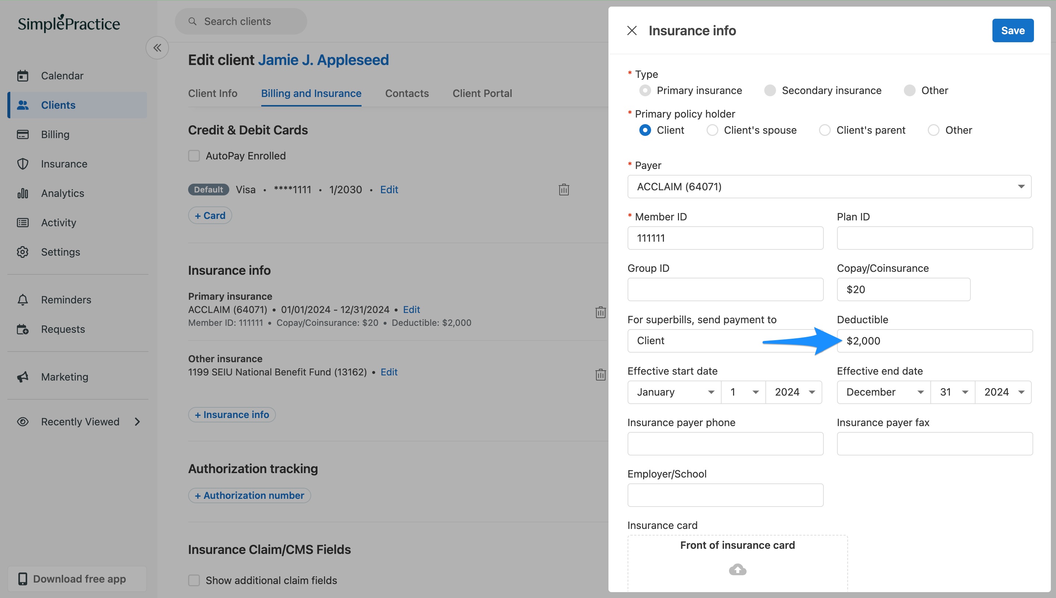Open start date day dropdown
Image resolution: width=1056 pixels, height=598 pixels.
[743, 392]
